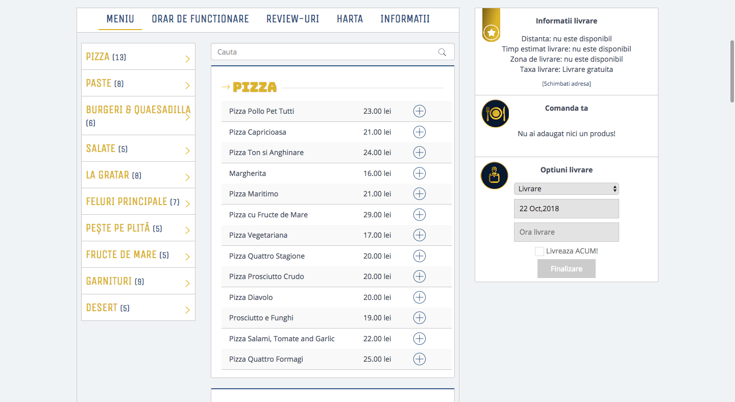Image resolution: width=735 pixels, height=402 pixels.
Task: Add Pizza cu Fructe de Mare plus icon
Action: (x=419, y=215)
